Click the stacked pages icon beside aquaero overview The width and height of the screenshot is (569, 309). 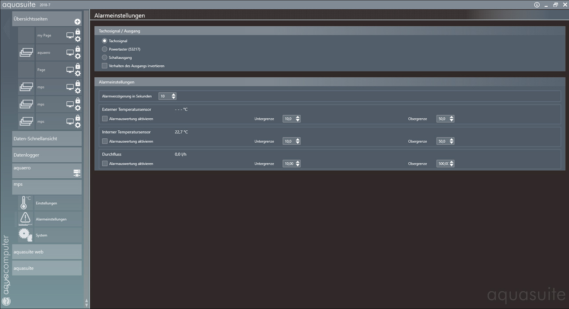[x=26, y=52]
